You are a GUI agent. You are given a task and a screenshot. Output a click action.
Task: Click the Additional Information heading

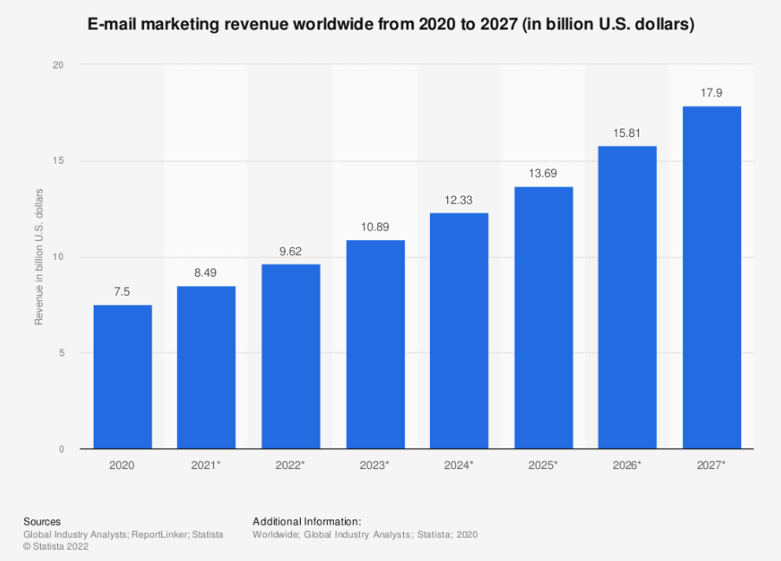(307, 522)
